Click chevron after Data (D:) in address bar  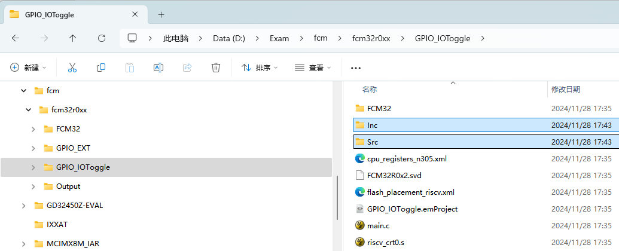tap(257, 38)
